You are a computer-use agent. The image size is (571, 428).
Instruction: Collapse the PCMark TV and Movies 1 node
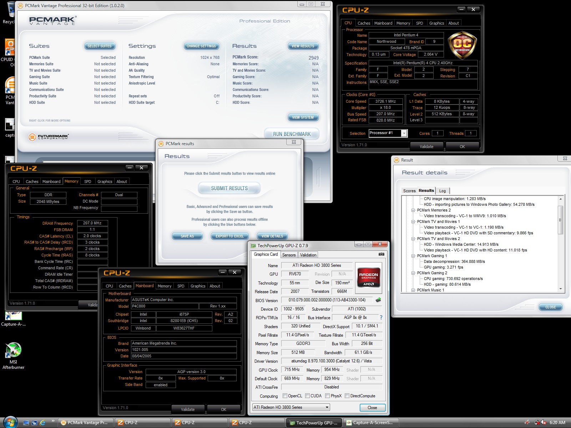(413, 221)
